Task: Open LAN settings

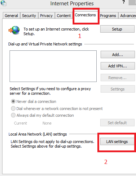Action: 117,142
